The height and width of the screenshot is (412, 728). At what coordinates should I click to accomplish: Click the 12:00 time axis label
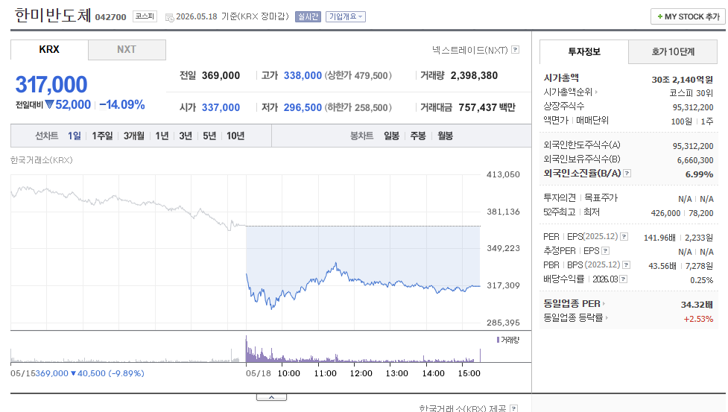tap(361, 373)
